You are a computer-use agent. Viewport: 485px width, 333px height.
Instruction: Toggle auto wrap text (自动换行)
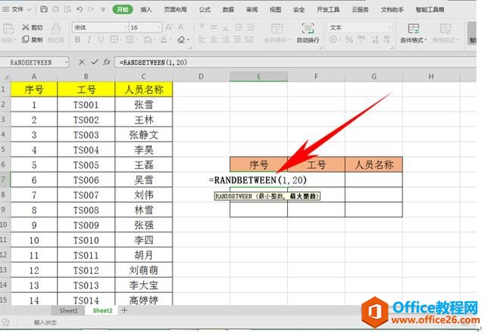[x=308, y=32]
